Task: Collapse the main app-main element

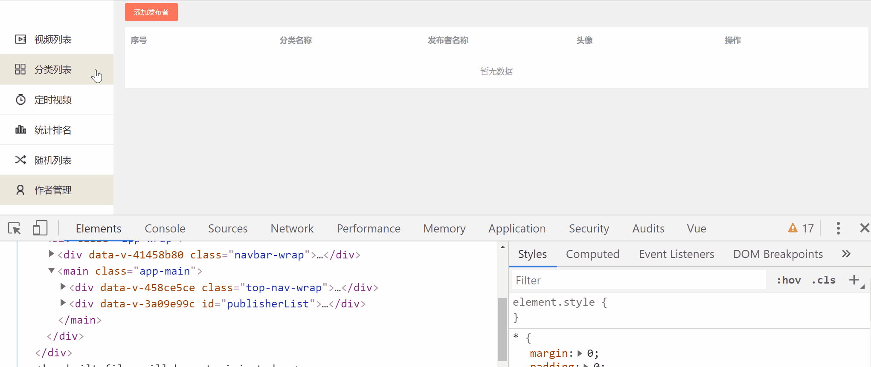Action: click(x=52, y=270)
